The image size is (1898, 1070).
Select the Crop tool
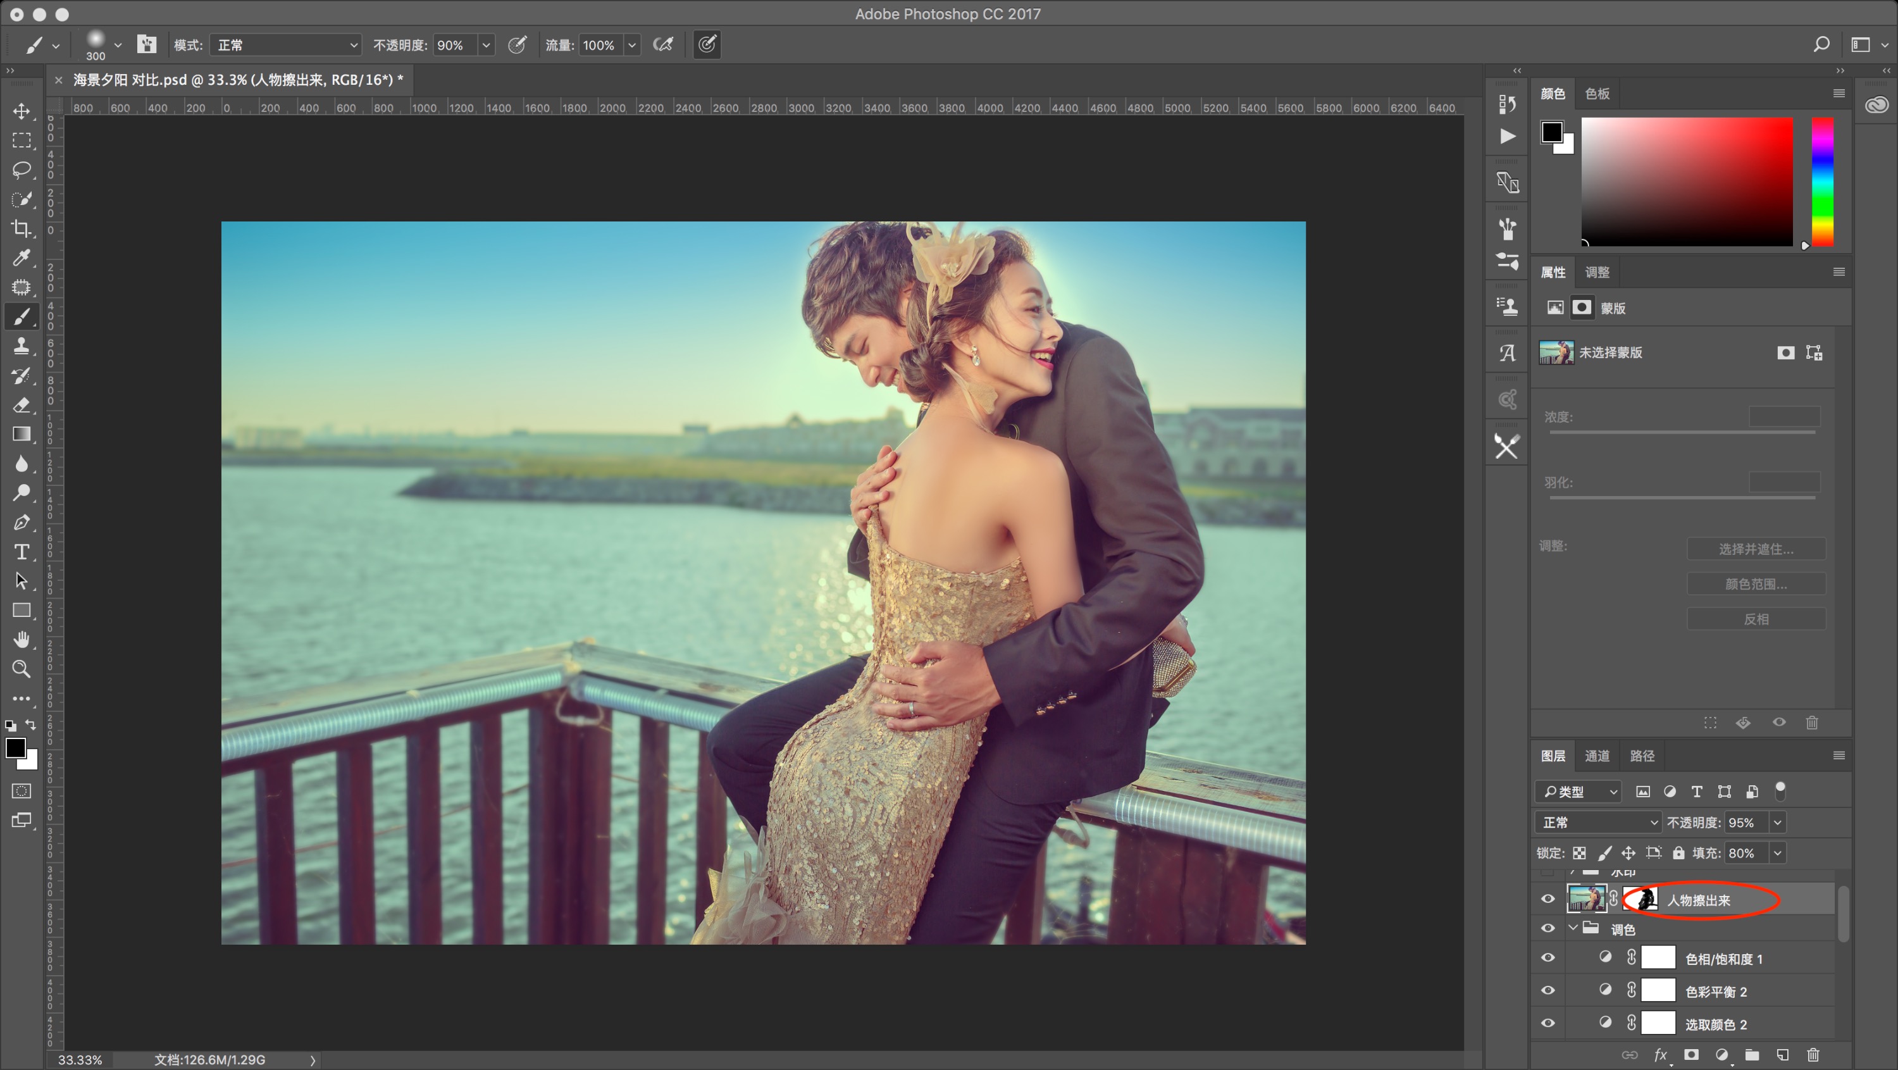click(x=22, y=229)
